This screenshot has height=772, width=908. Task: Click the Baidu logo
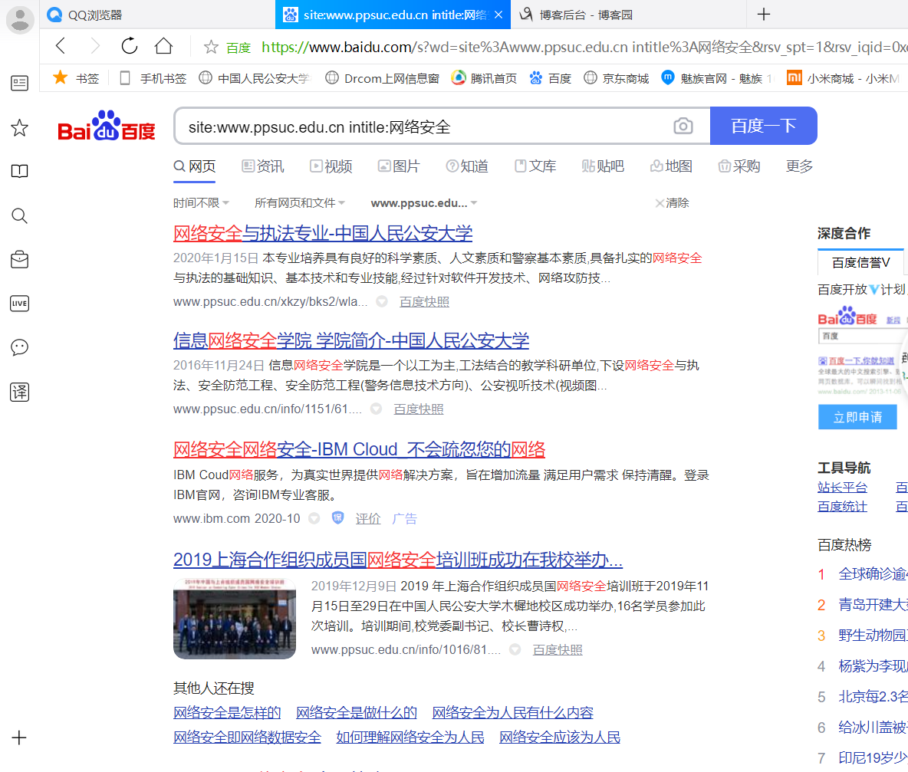pyautogui.click(x=107, y=126)
